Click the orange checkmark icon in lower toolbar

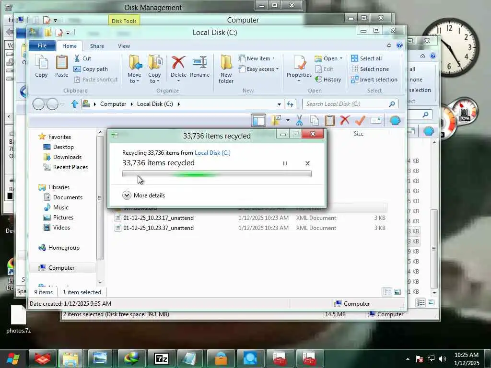coord(360,120)
